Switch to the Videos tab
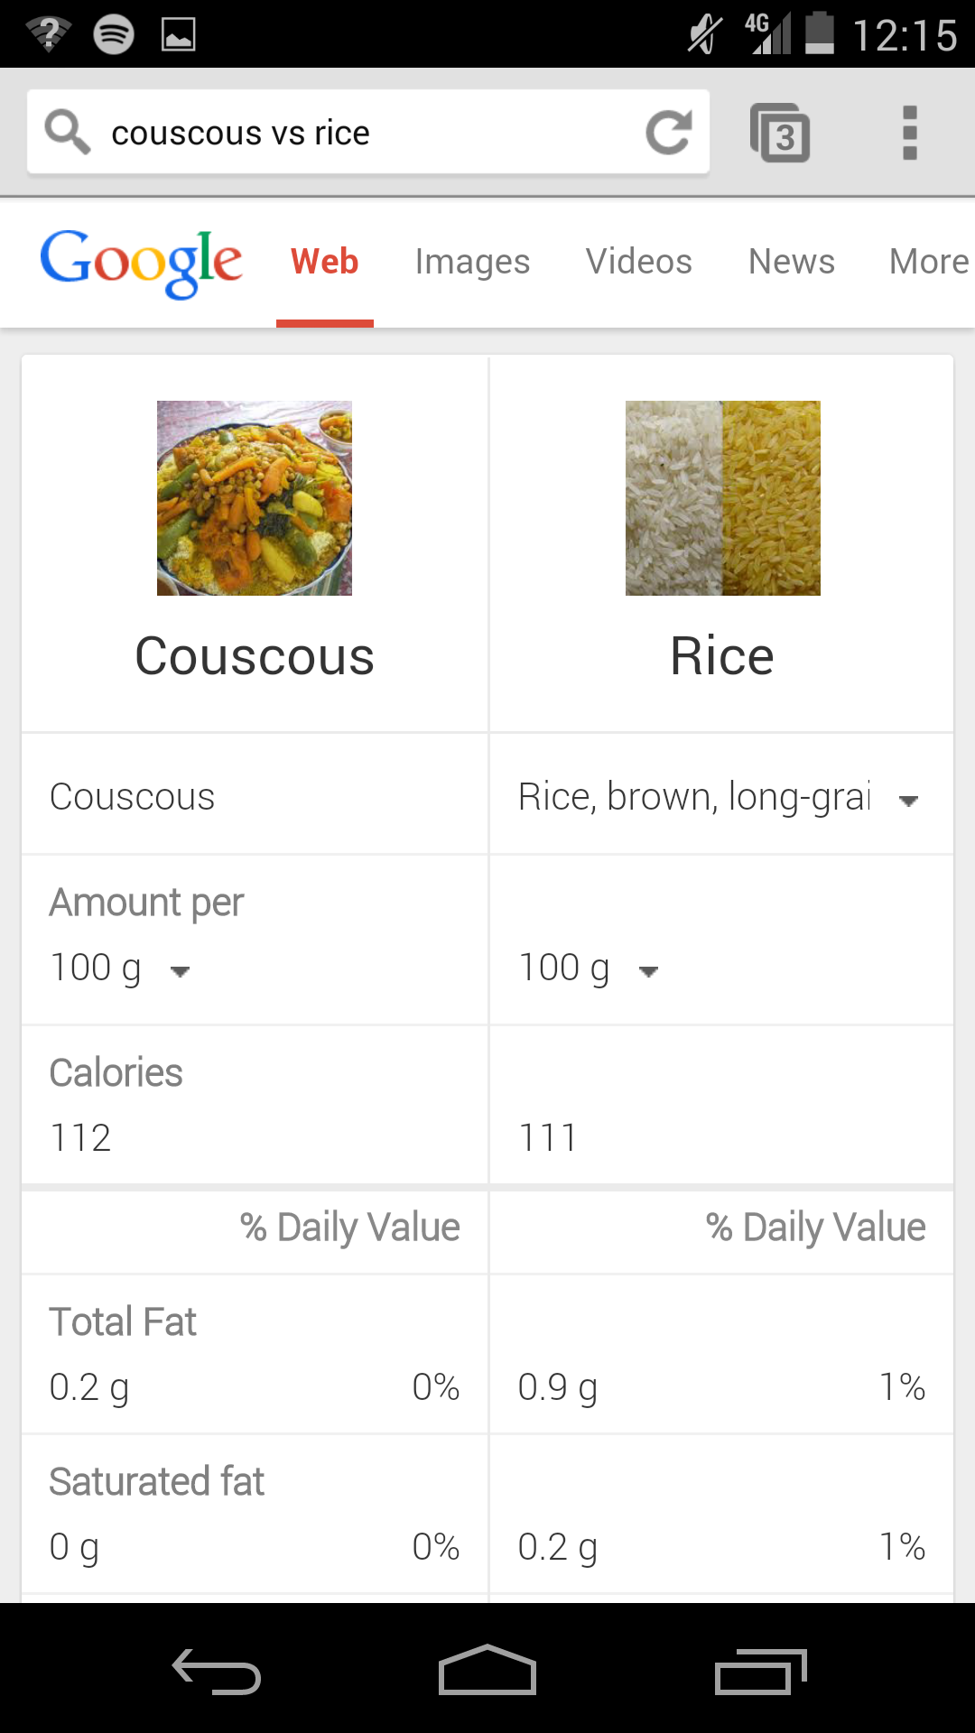Viewport: 975px width, 1733px height. [x=638, y=262]
